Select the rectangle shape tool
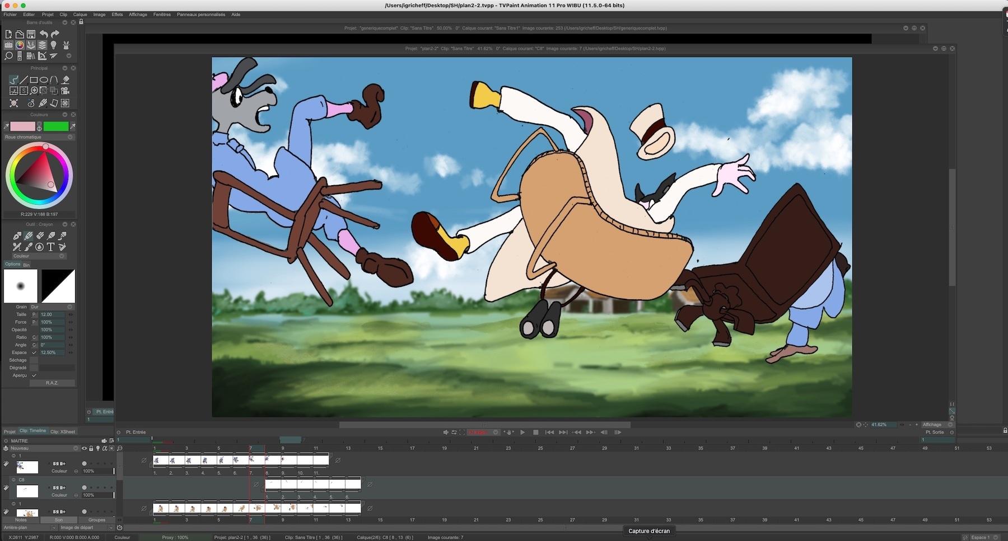Viewport: 1008px width, 541px height. pos(34,79)
